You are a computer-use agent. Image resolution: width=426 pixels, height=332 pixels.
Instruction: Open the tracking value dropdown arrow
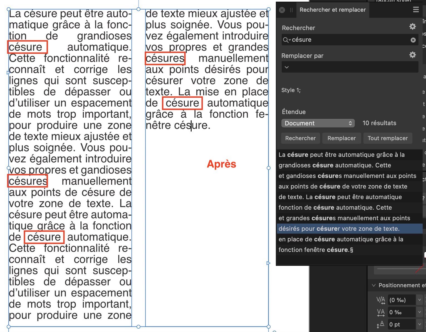coord(420,312)
